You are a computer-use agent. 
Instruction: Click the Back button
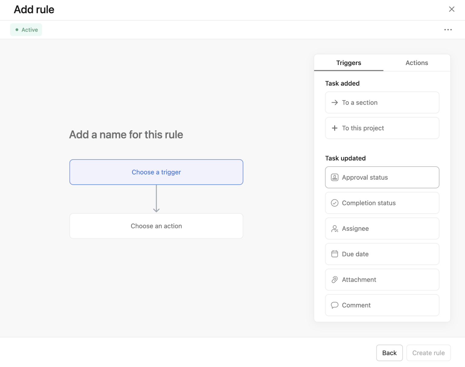click(x=389, y=353)
